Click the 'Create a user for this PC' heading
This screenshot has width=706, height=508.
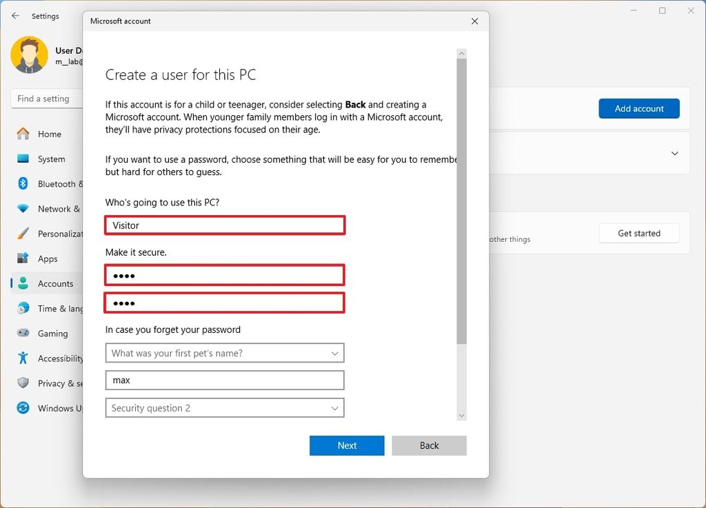[x=181, y=74]
